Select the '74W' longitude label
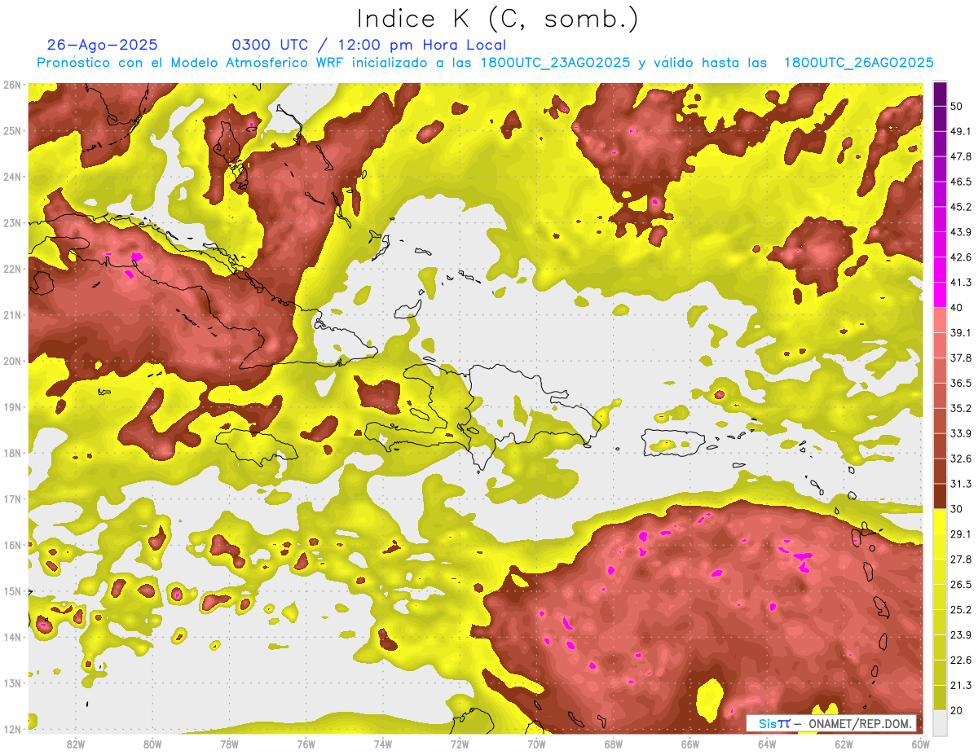This screenshot has width=978, height=755. coord(383,744)
